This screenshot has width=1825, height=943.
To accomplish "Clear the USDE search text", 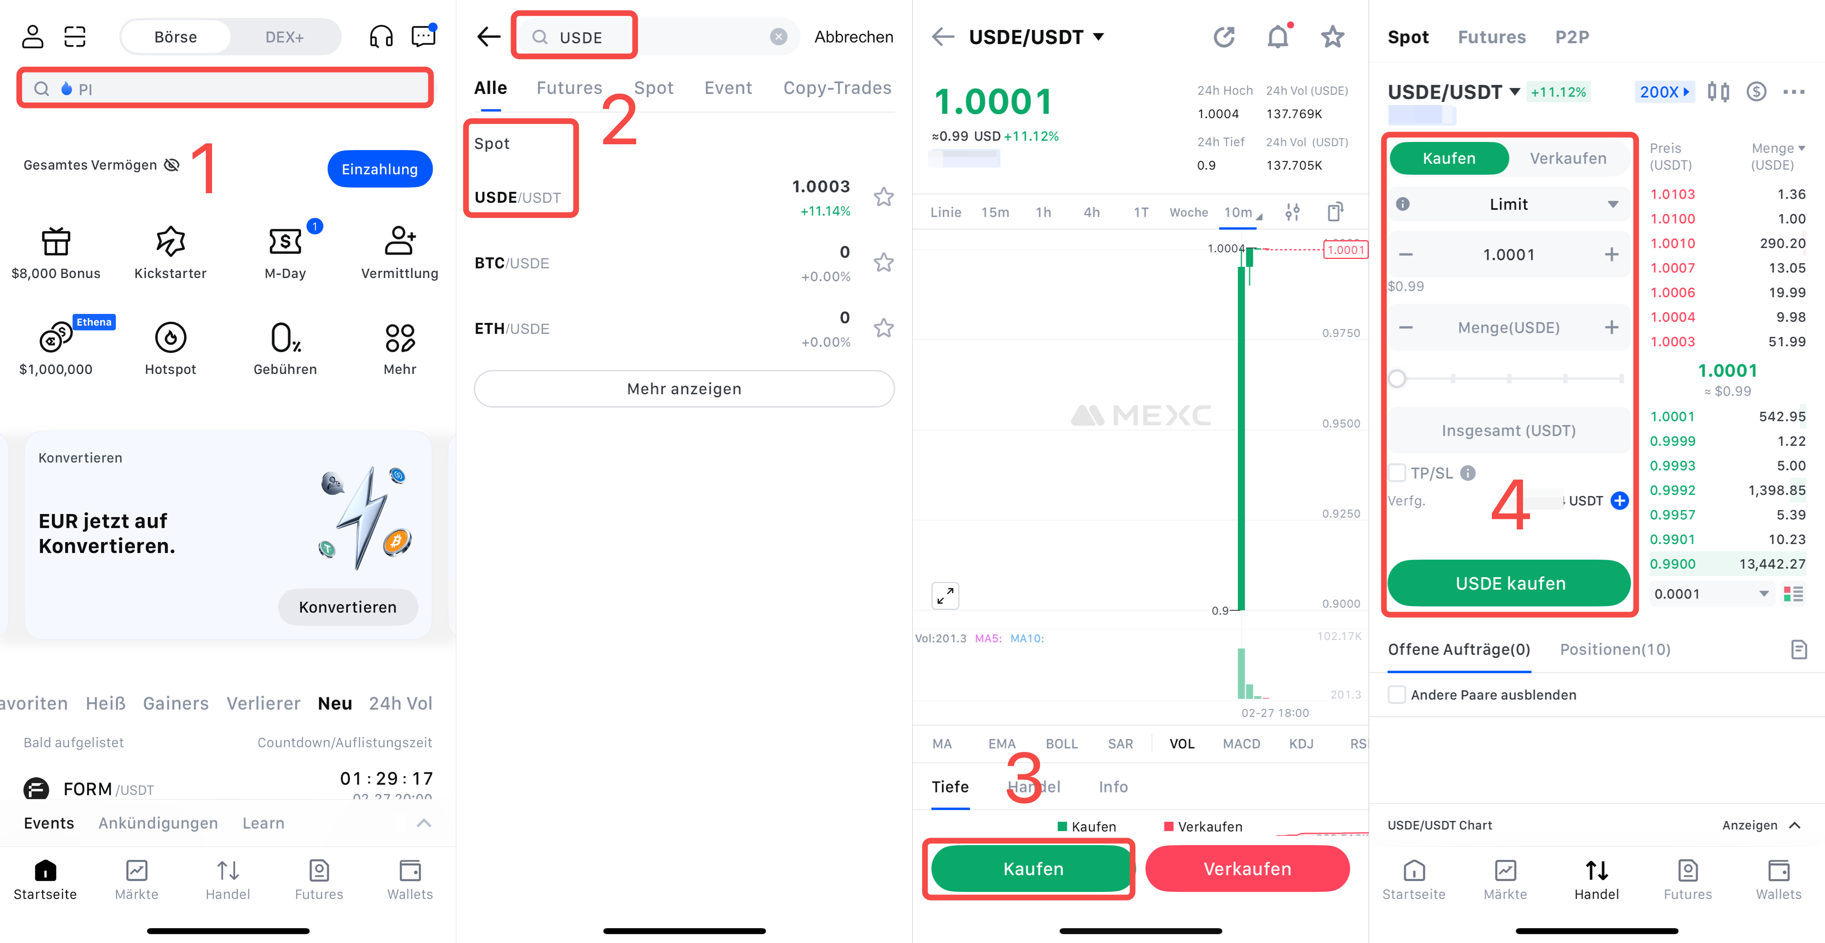I will 779,37.
